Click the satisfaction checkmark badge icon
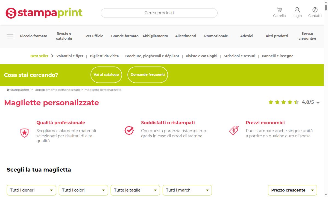 tap(129, 131)
